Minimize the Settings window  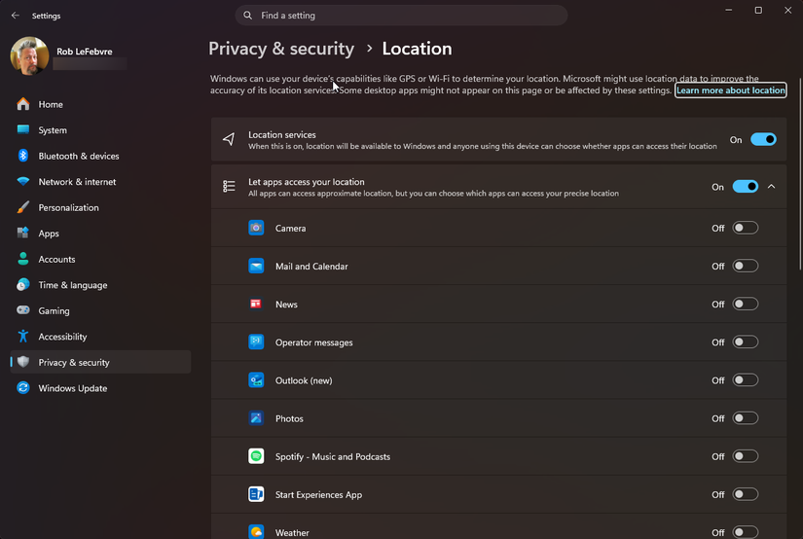(x=728, y=11)
